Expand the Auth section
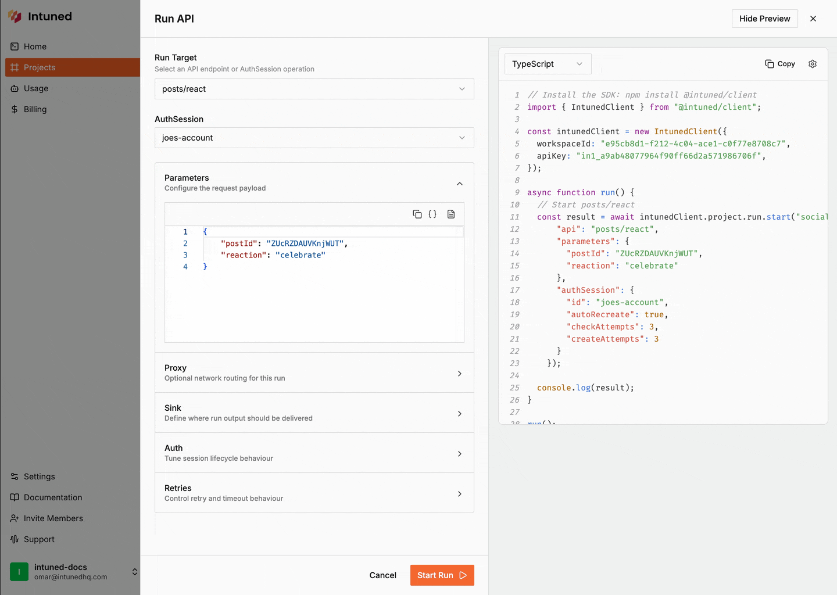This screenshot has width=837, height=595. (314, 453)
